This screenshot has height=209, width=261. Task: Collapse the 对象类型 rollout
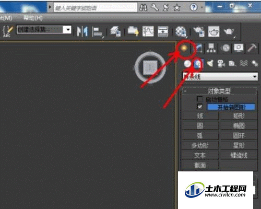point(219,91)
